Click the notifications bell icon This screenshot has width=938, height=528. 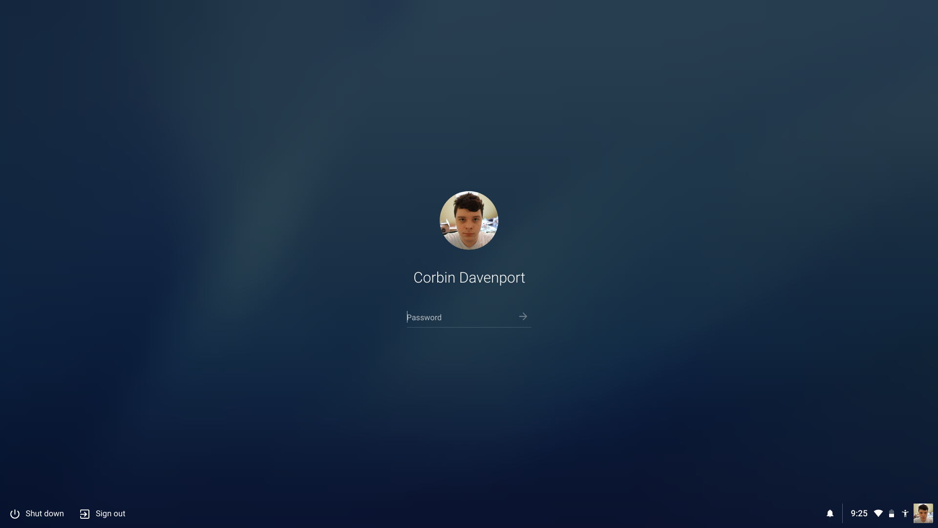pos(830,514)
